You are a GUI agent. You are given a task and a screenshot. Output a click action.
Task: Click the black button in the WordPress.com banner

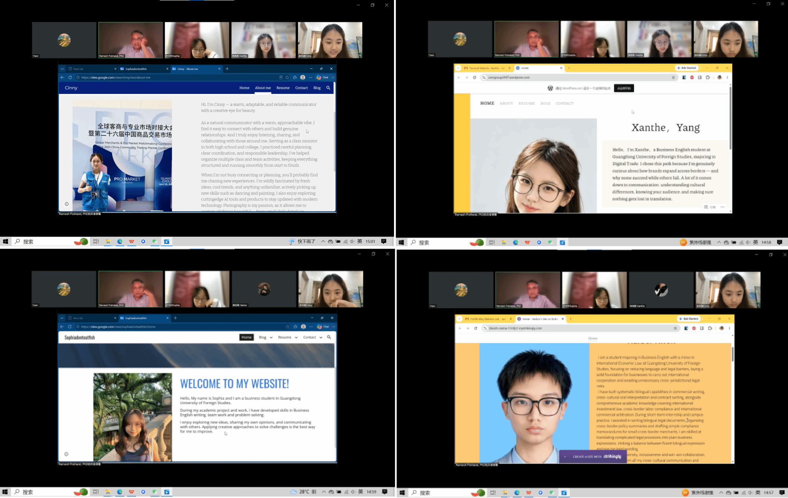(624, 88)
